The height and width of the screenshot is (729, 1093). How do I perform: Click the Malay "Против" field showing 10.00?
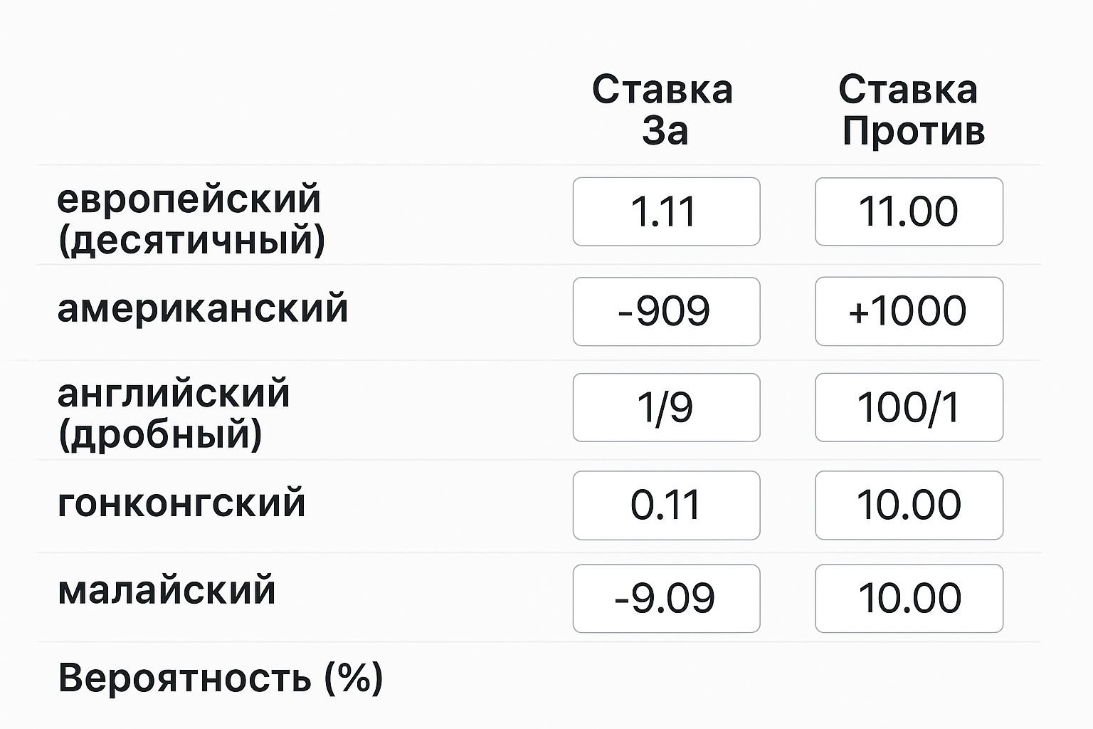point(909,599)
